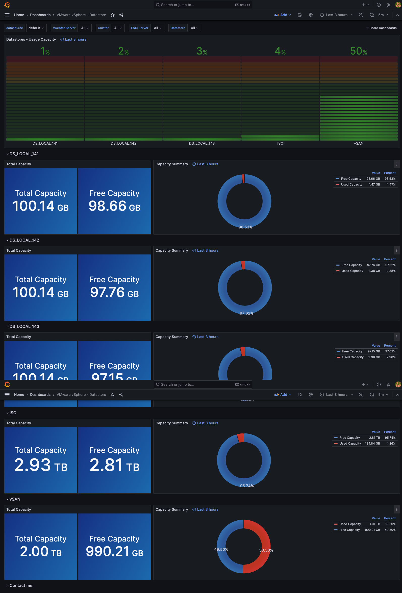Open the Datastore 'All' dropdown

(195, 28)
